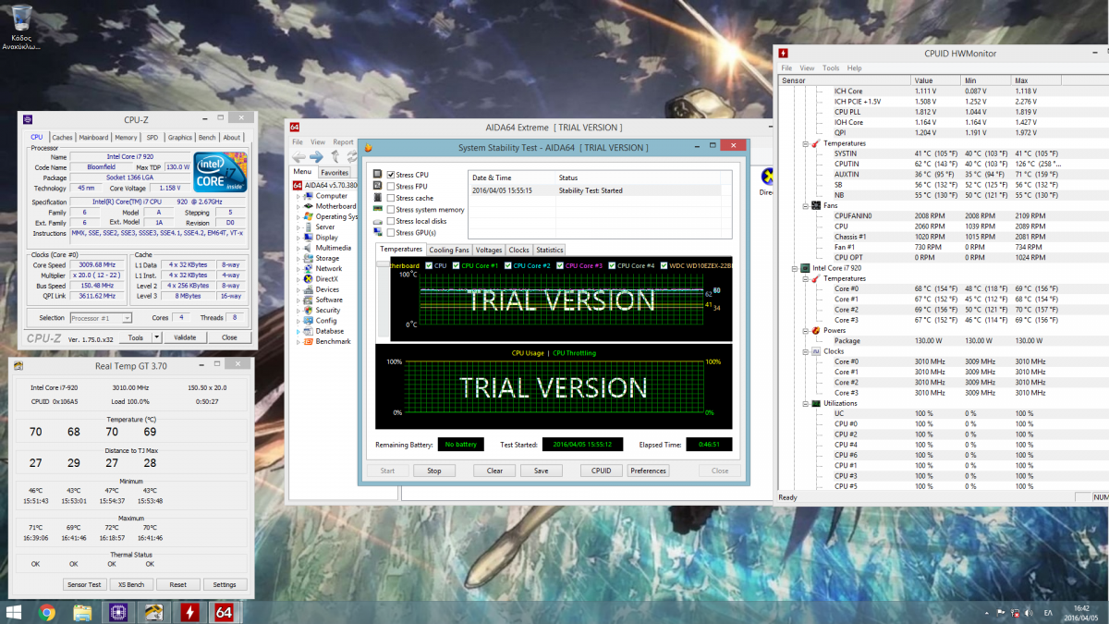The width and height of the screenshot is (1109, 624).
Task: Click the Network icon in AIDA64 tree
Action: (308, 268)
